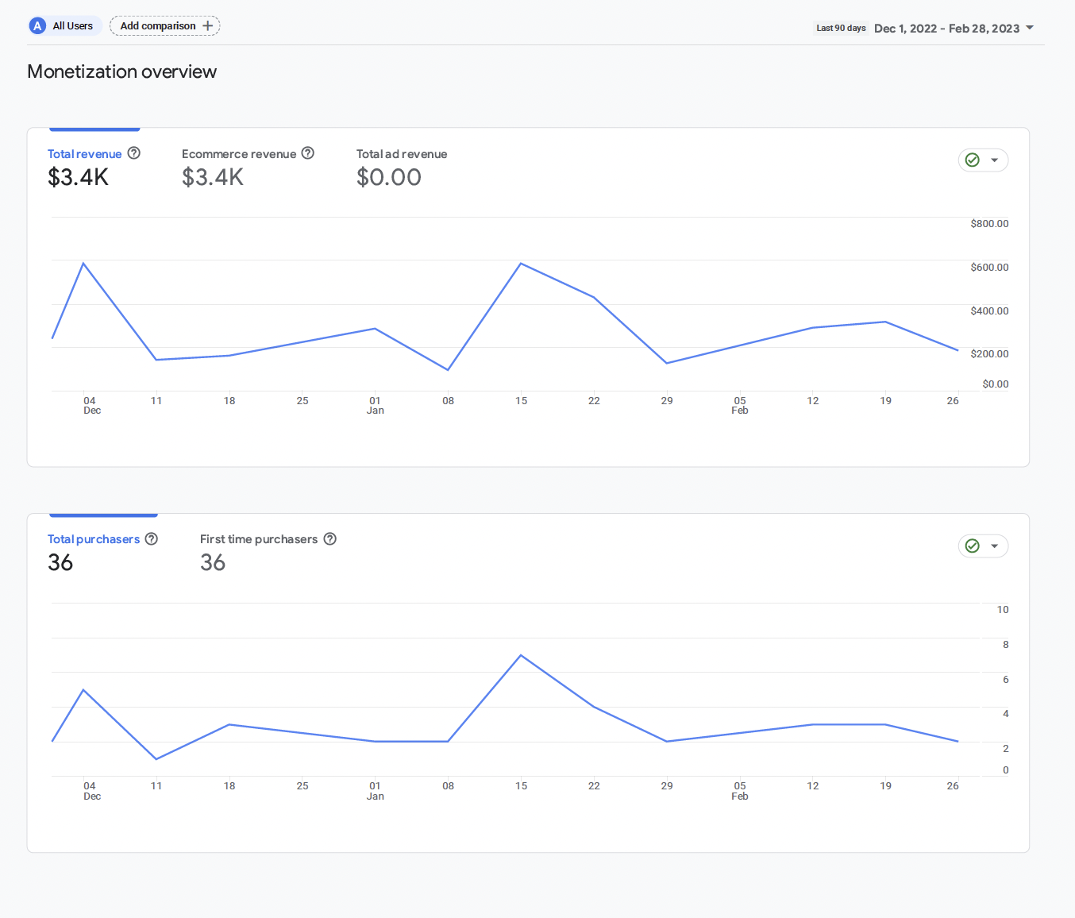Click the green checkmark status icon on revenue card
This screenshot has height=918, width=1075.
coord(973,160)
